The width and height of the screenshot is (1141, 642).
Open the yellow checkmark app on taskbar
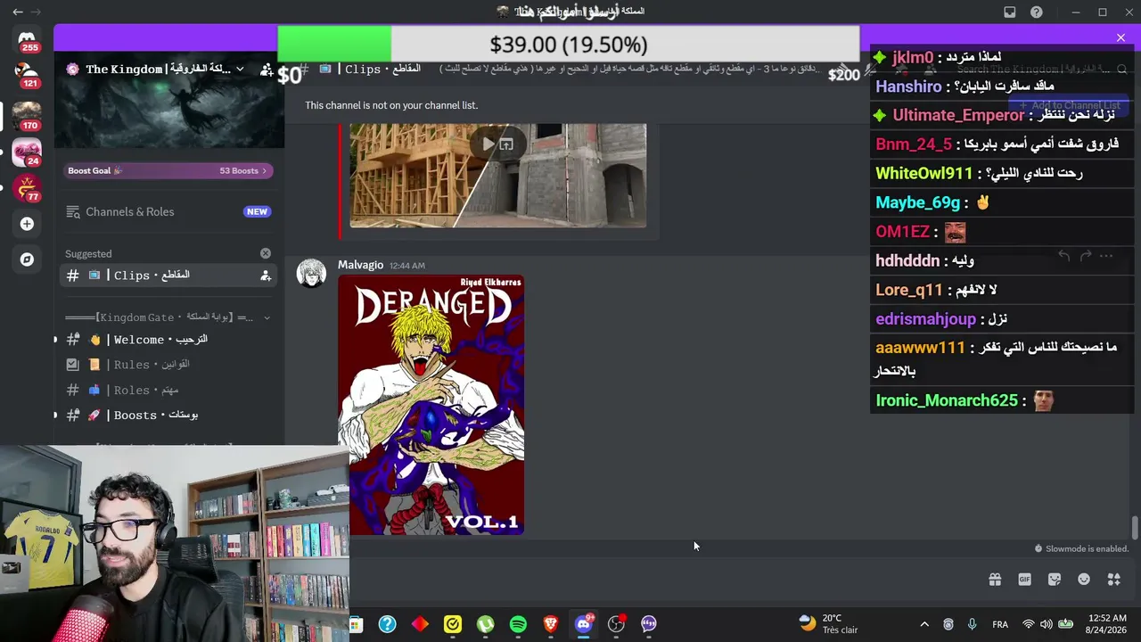453,624
